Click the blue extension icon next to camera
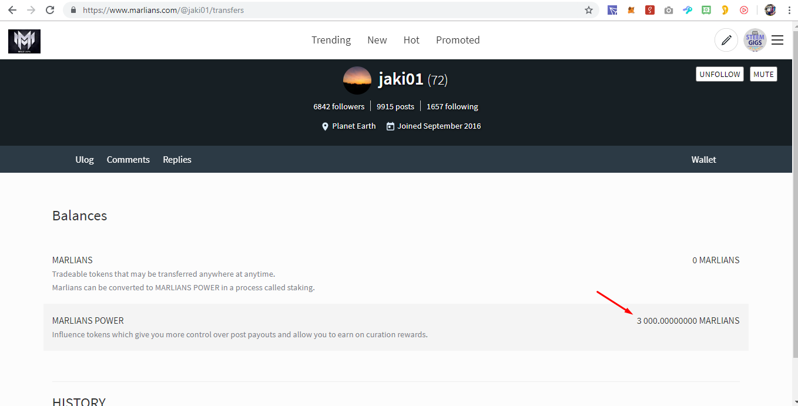Screen dimensions: 798x406 click(688, 10)
